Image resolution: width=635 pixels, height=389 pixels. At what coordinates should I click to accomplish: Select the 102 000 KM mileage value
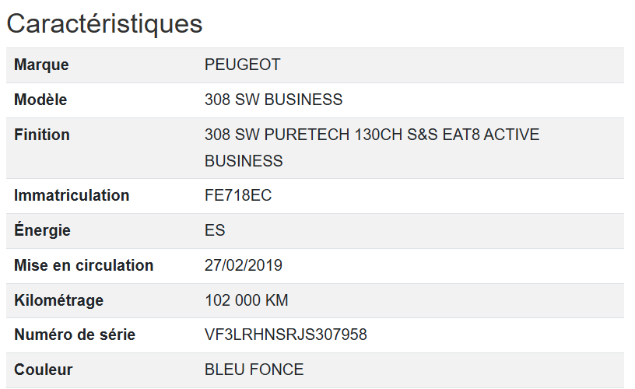pos(247,300)
